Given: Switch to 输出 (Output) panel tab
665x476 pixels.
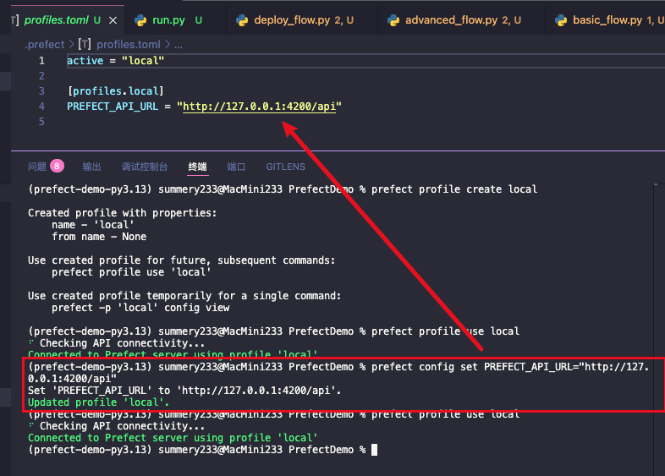Looking at the screenshot, I should [x=91, y=167].
